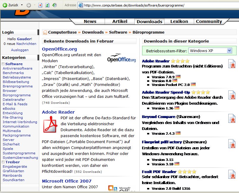Click the Adobe Reader Speed-Up star rating
This screenshot has width=239, height=193.
pos(201,92)
